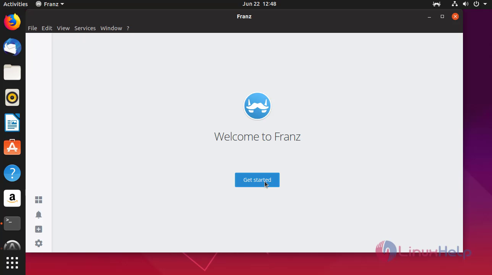Open the File menu
Screen dimensions: 492x275
coord(32,28)
